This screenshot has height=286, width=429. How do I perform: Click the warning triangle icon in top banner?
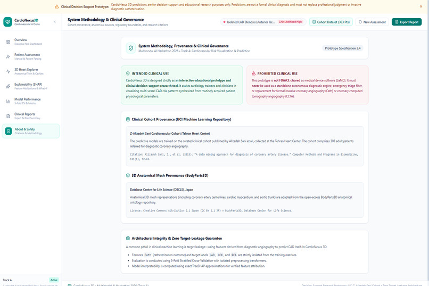pyautogui.click(x=56, y=6)
